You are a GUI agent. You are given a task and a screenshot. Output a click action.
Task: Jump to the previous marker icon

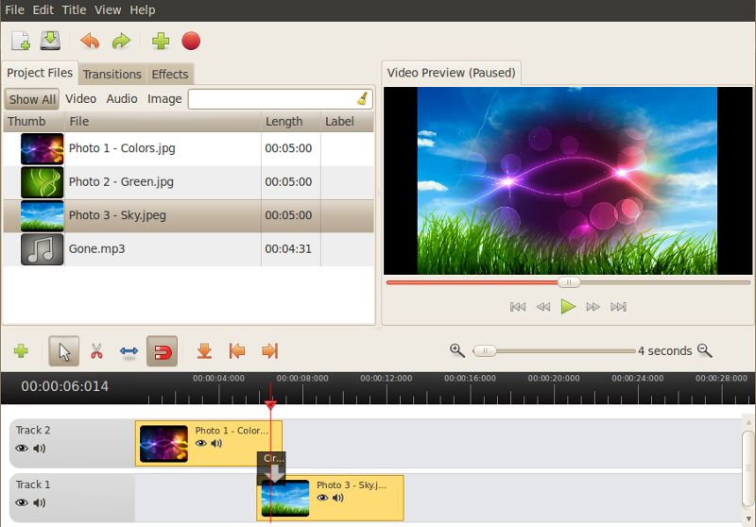[237, 351]
